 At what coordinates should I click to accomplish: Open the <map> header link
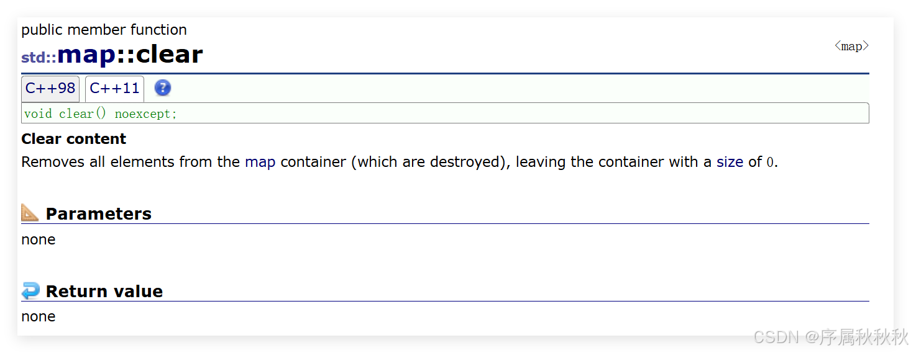[x=851, y=46]
